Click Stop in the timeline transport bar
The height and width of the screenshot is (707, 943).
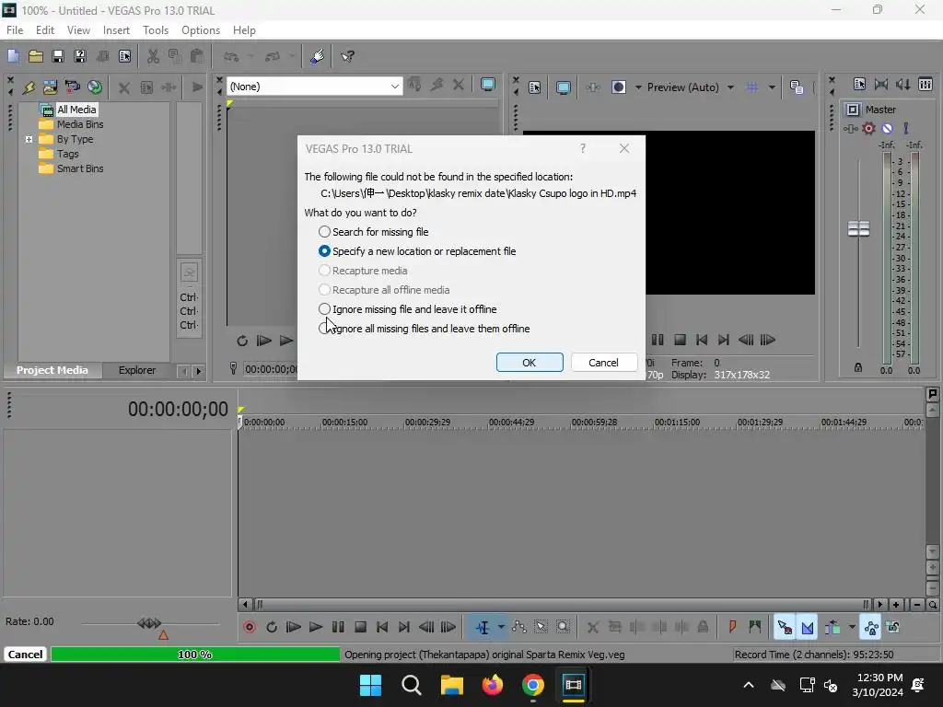click(x=360, y=627)
